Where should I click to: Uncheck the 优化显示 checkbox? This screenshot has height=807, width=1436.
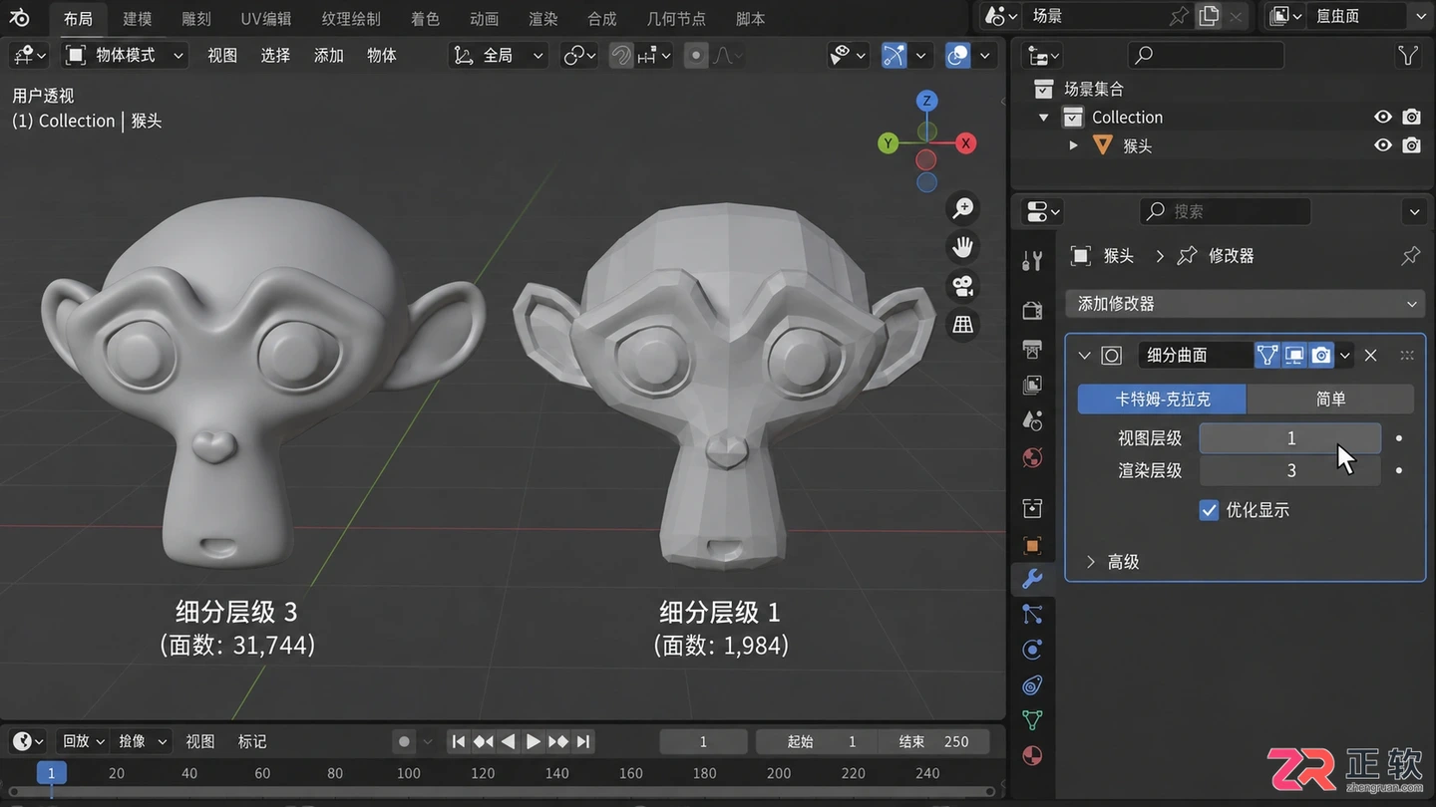pos(1209,510)
